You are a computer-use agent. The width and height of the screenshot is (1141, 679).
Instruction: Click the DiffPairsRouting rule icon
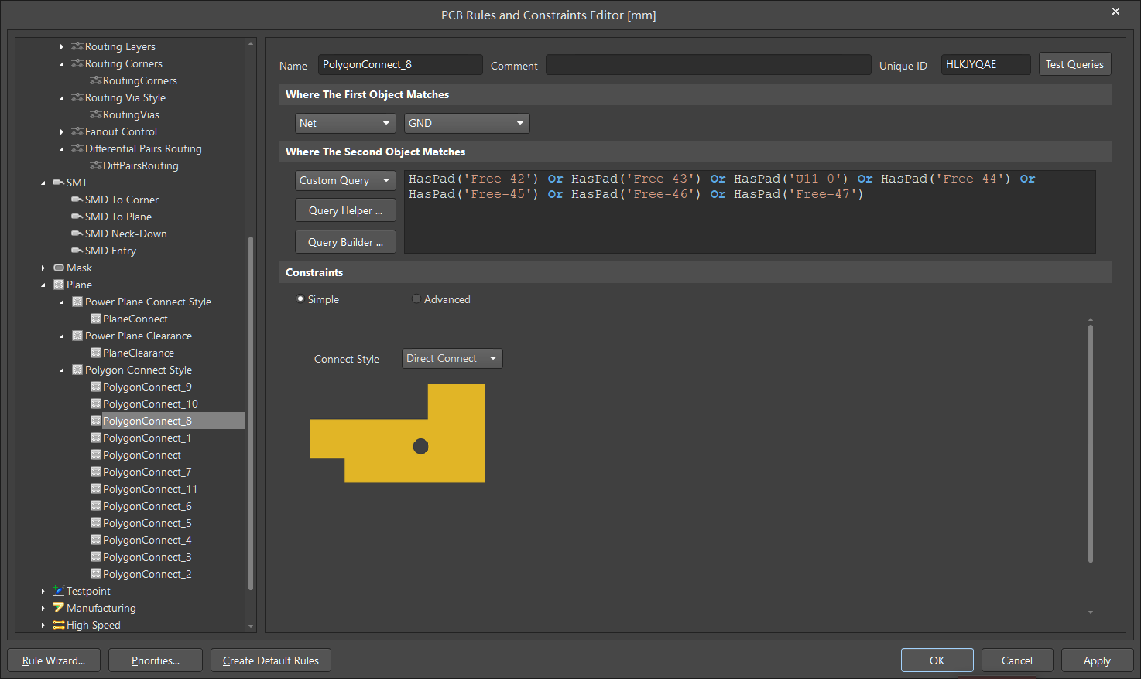[96, 165]
